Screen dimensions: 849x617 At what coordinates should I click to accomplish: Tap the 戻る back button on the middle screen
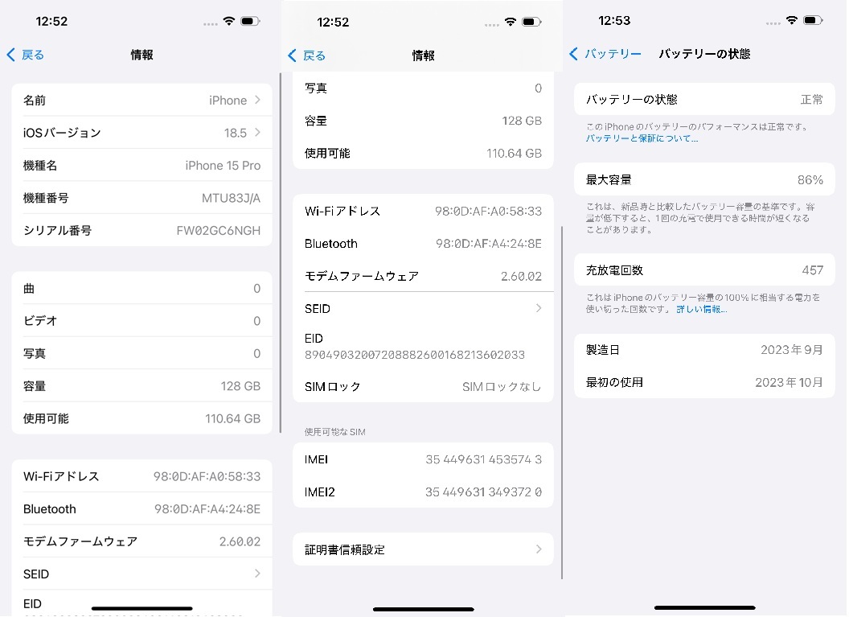[307, 56]
